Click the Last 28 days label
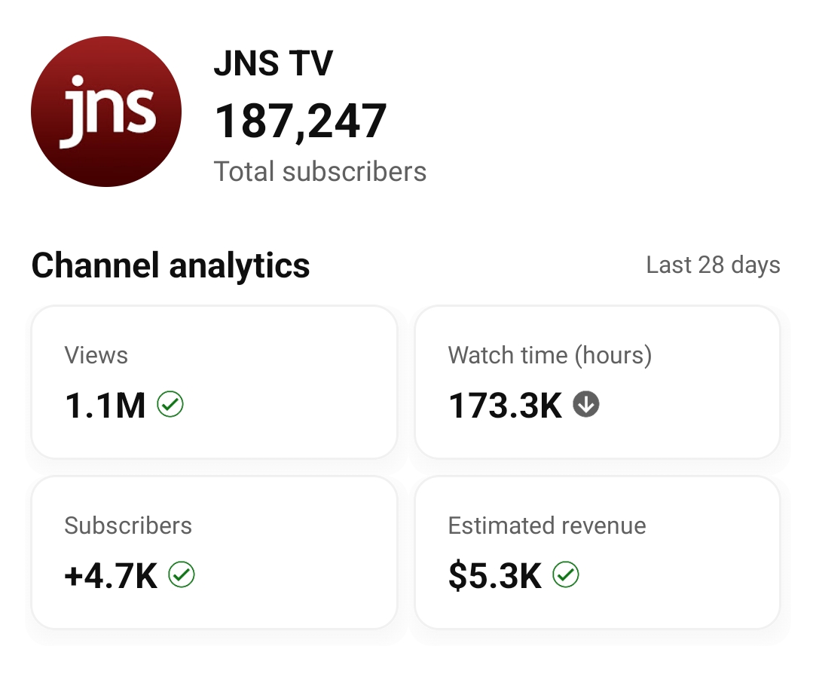Viewport: 813px width, 677px height. coord(713,265)
